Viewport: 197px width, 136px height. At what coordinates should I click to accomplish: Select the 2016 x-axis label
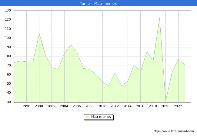(140, 106)
